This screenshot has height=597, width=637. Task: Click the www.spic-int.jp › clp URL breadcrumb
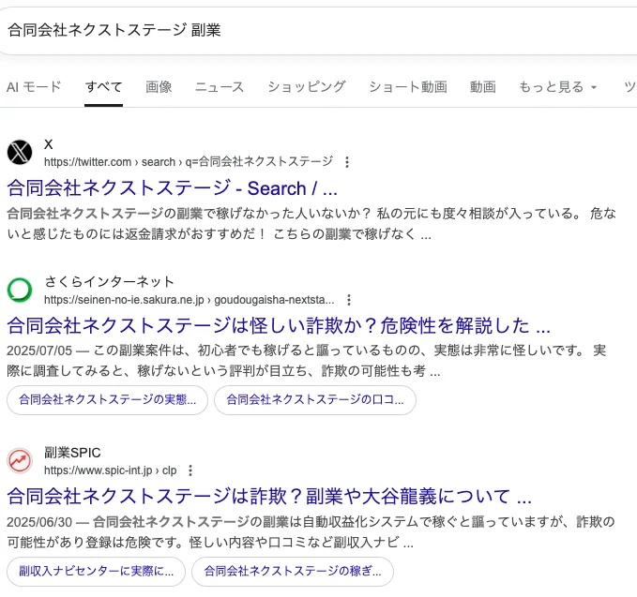(110, 470)
